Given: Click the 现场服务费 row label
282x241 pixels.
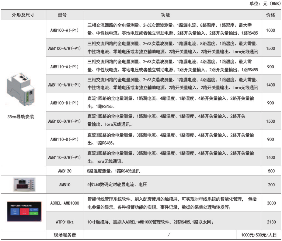Looking at the screenshot, I should coord(64,235).
